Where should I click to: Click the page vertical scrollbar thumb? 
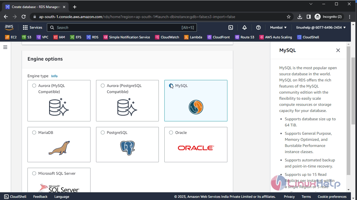click(353, 91)
